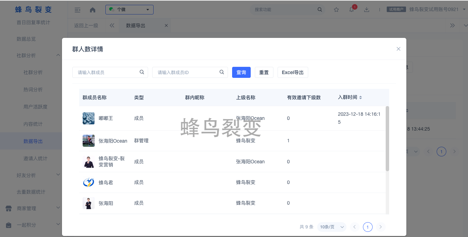Close the 群人数详情 dialog
This screenshot has width=468, height=237.
tap(398, 49)
